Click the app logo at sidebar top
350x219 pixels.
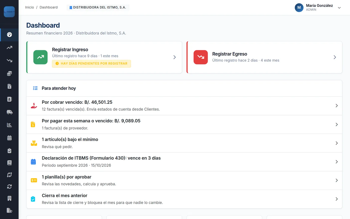tap(9, 12)
